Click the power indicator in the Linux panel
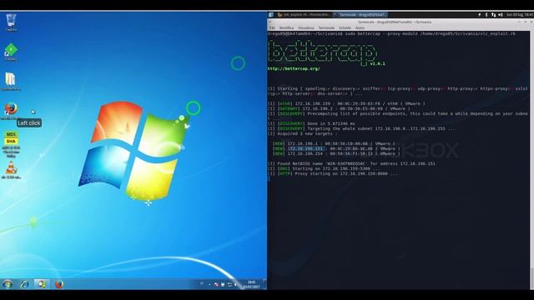This screenshot has height=300, width=534. point(480,15)
